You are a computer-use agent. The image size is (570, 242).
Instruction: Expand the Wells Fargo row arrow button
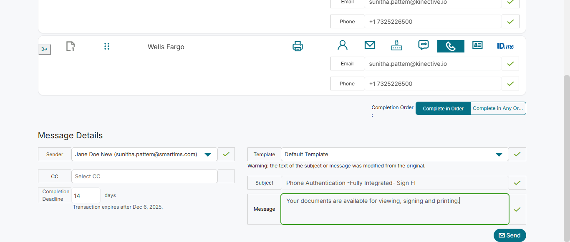point(45,50)
